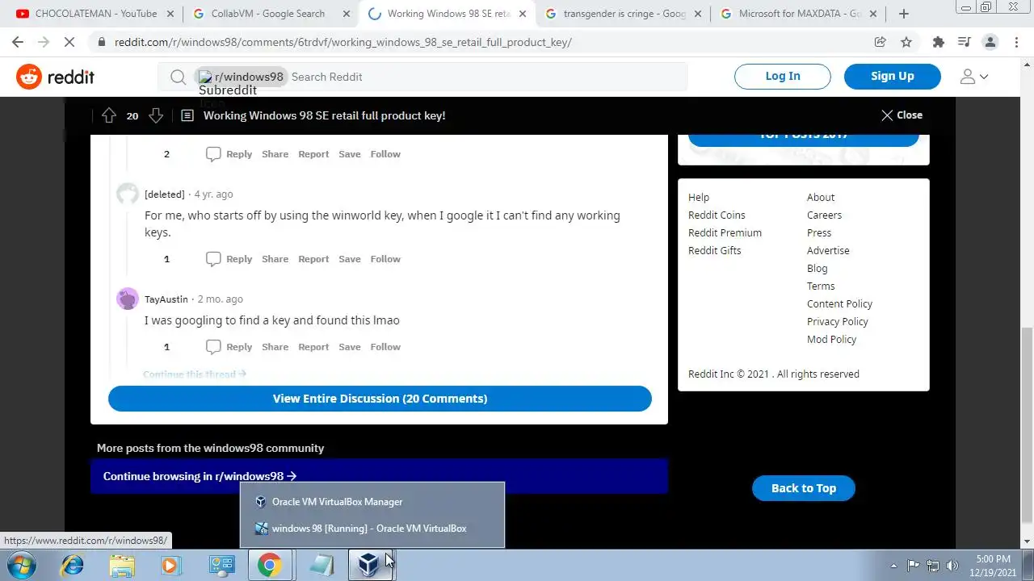Click the Action Center flag tray icon
This screenshot has width=1034, height=581.
(914, 566)
